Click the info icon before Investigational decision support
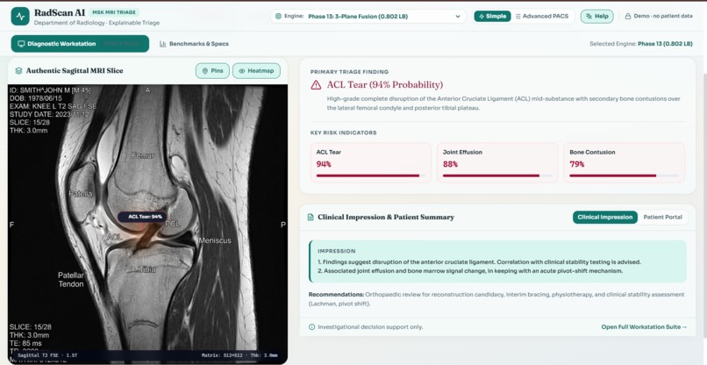 (x=311, y=326)
